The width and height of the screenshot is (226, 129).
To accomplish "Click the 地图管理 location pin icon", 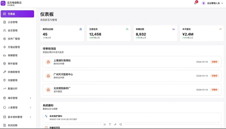I will pyautogui.click(x=5, y=80).
